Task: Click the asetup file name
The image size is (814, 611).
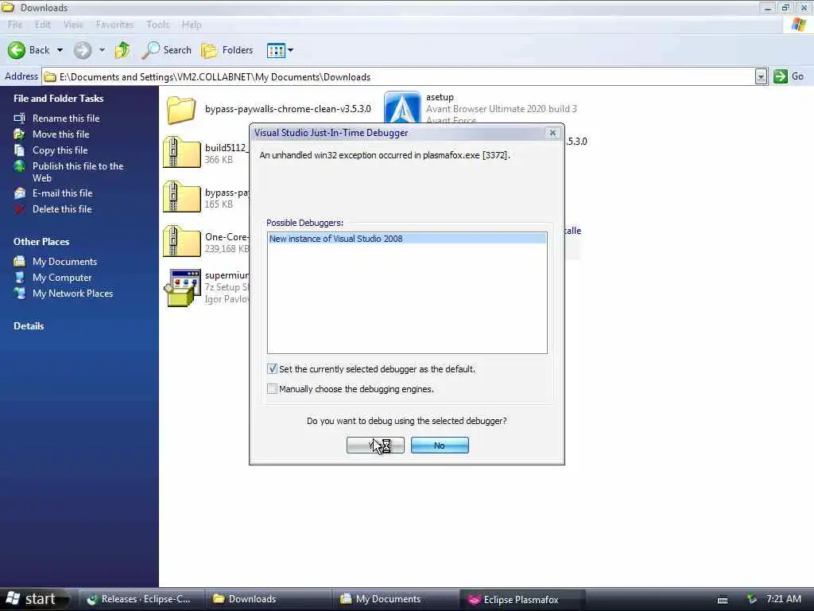Action: (x=440, y=97)
